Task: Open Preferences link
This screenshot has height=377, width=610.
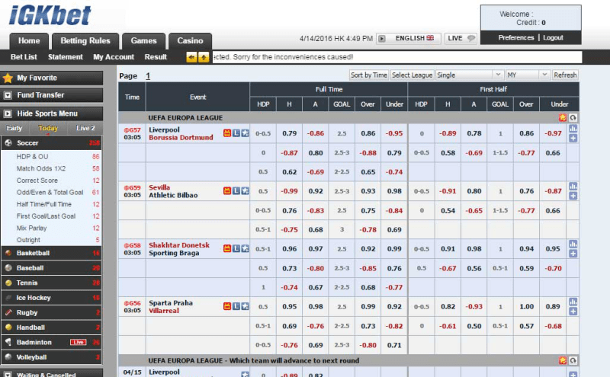Action: (516, 38)
